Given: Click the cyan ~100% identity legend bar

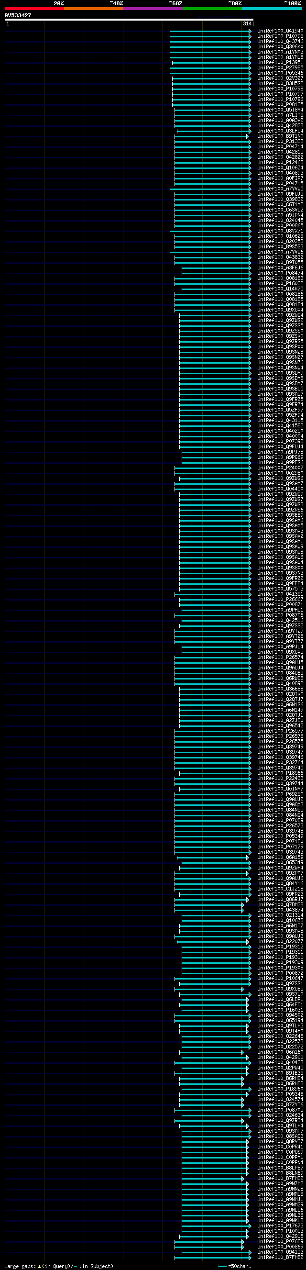Looking at the screenshot, I should (272, 9).
